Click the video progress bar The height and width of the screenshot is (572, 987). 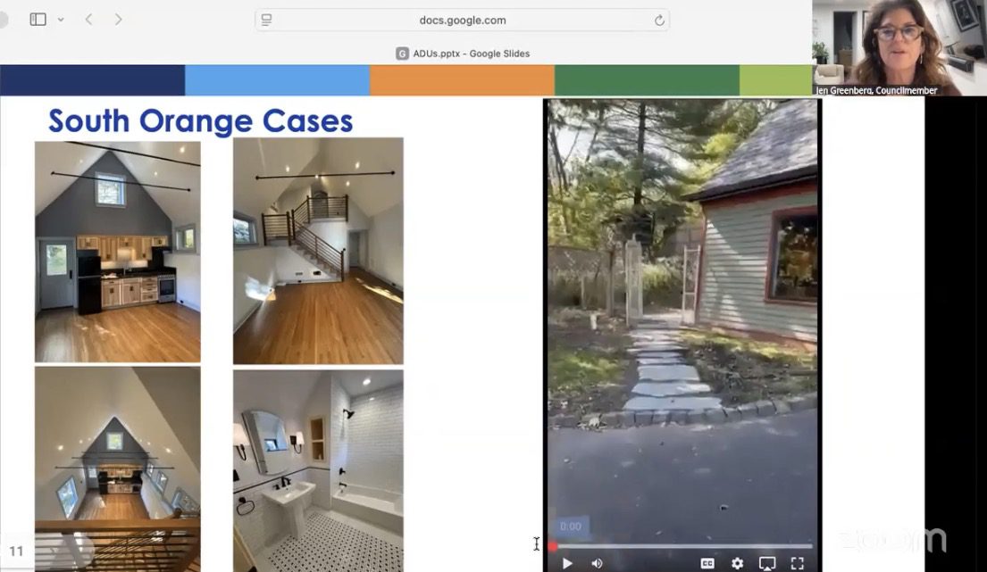[x=683, y=546]
